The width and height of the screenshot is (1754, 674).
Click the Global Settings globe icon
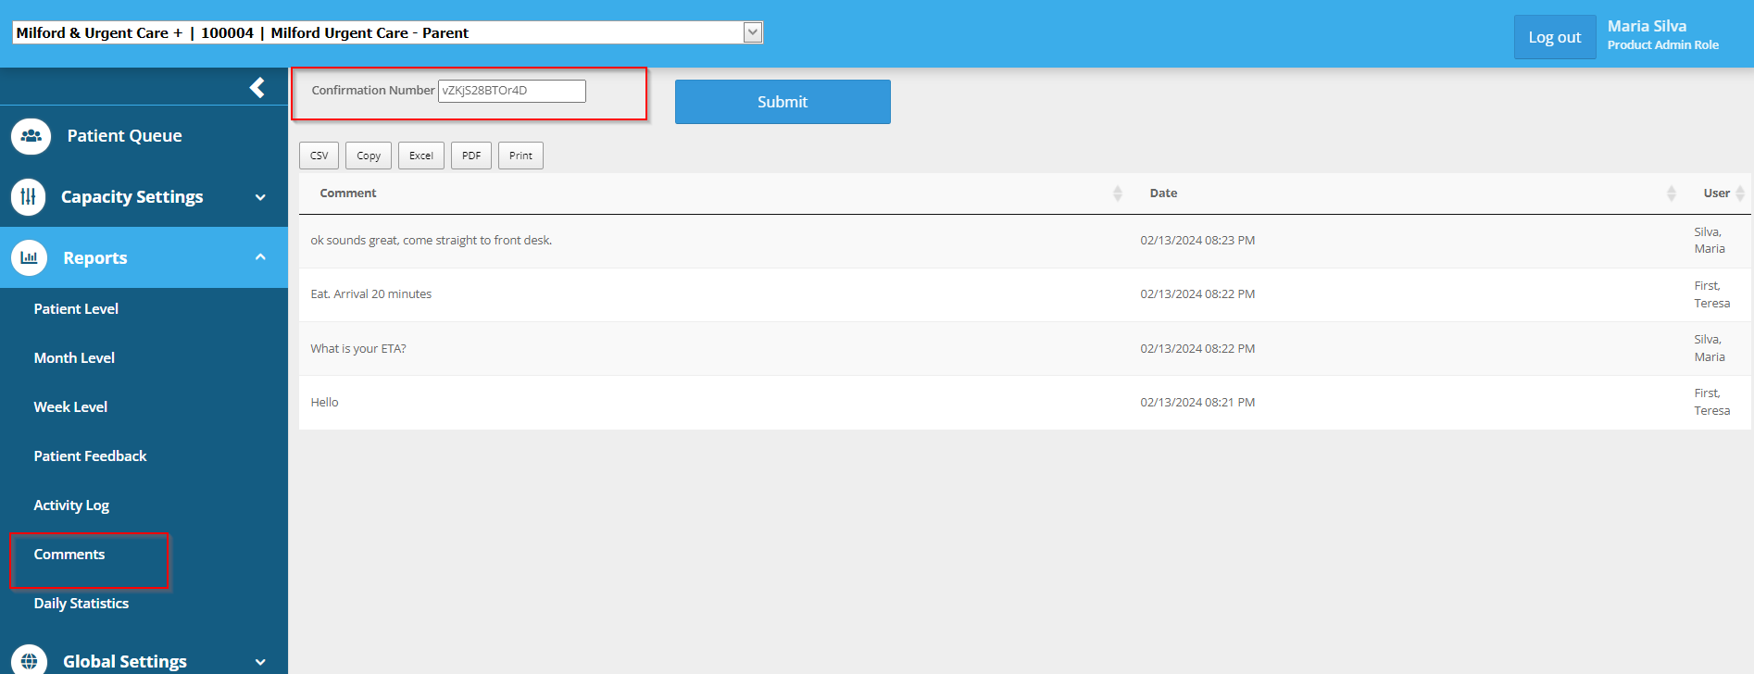(x=29, y=661)
